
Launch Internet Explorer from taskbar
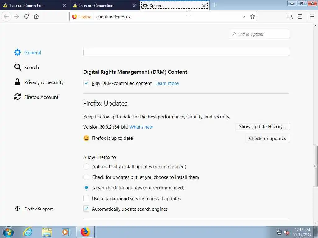click(x=28, y=232)
